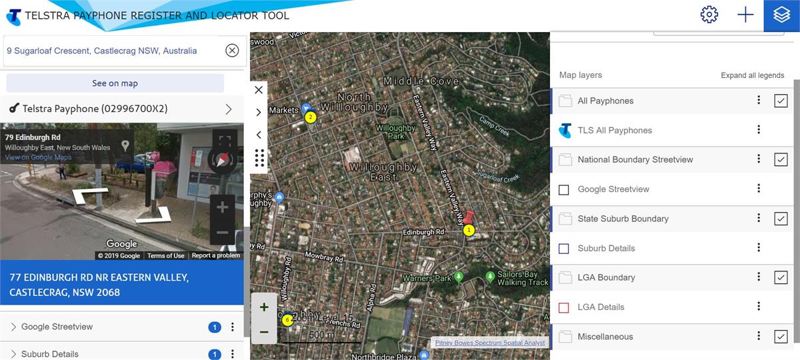Click Report a problem link

coord(215,255)
